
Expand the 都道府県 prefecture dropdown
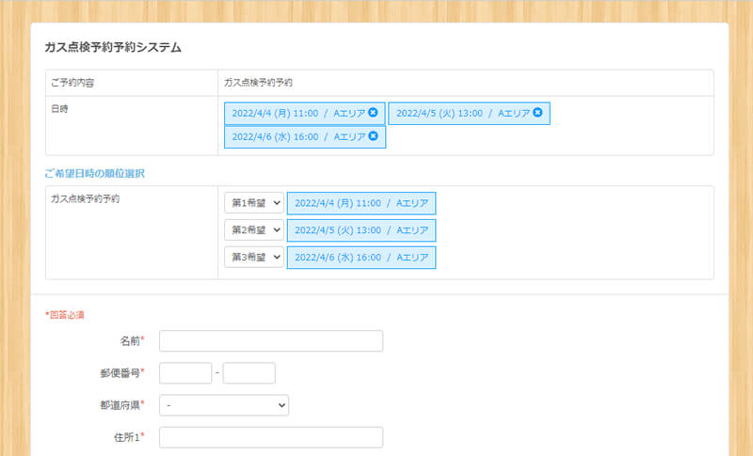click(224, 405)
